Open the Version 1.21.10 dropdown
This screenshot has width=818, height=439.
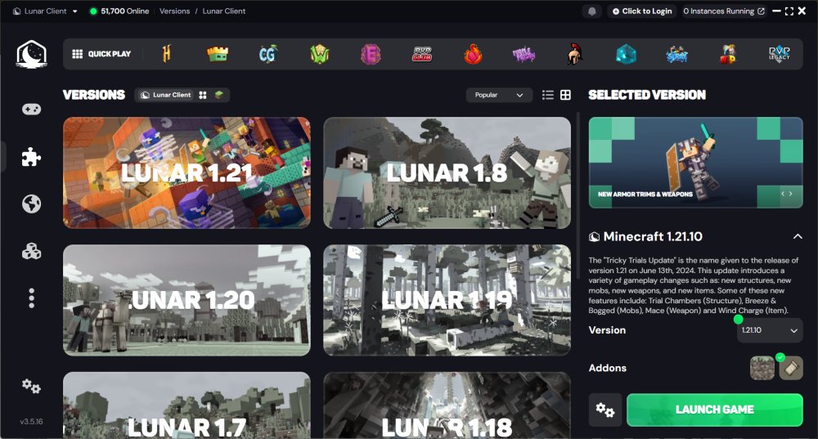pos(770,330)
